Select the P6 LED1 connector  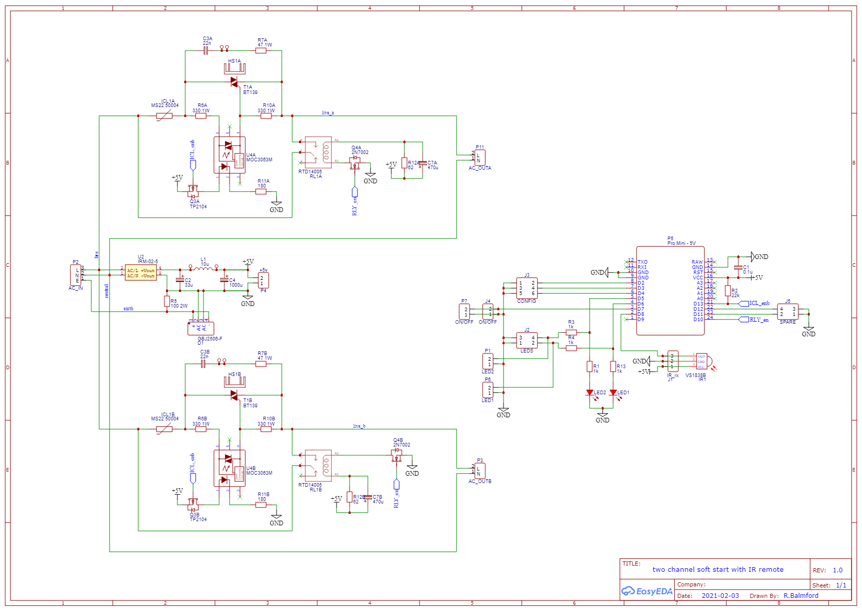(488, 390)
